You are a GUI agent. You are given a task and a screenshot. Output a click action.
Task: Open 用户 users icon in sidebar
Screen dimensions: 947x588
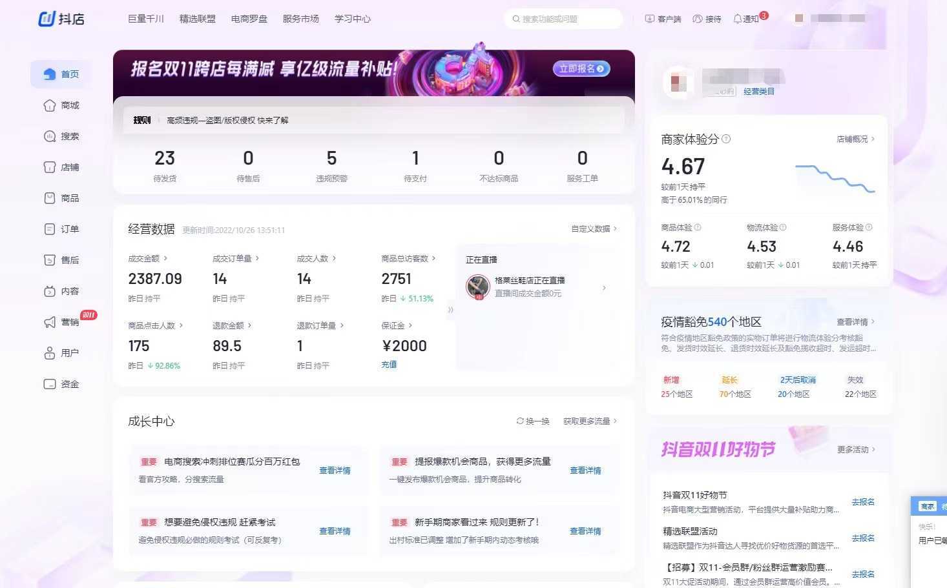coord(50,353)
